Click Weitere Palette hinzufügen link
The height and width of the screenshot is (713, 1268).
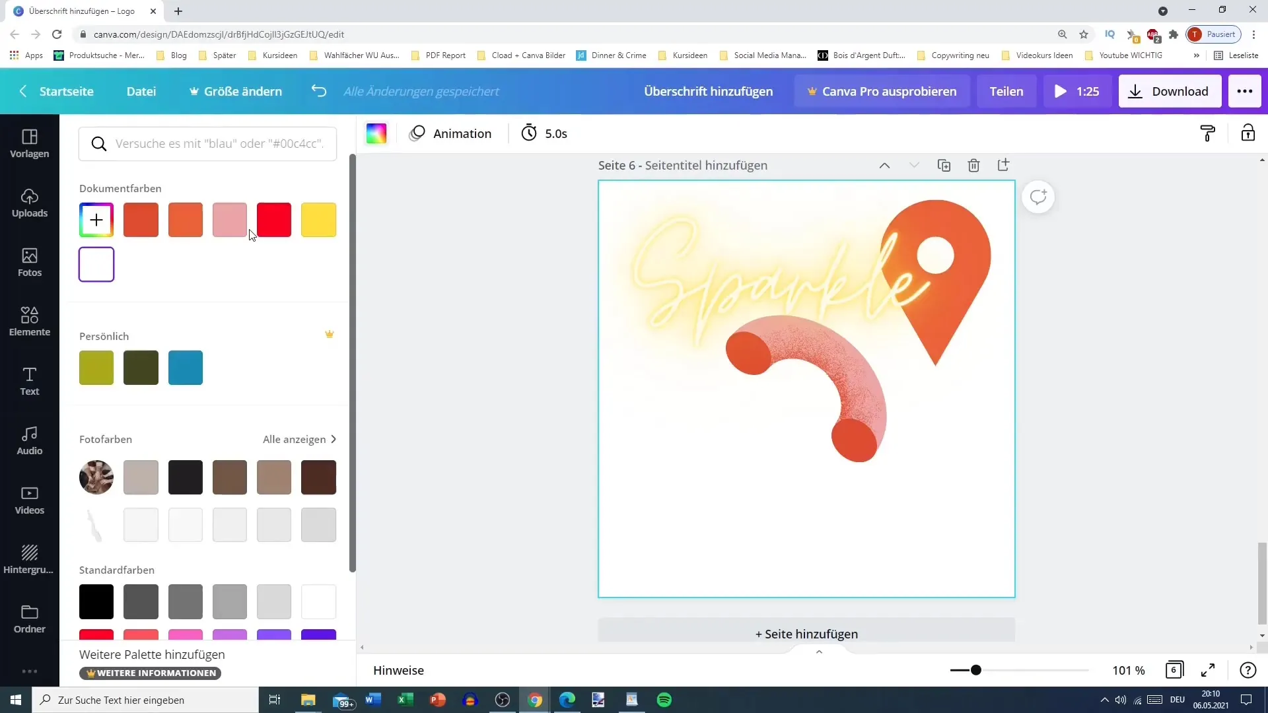pos(153,654)
